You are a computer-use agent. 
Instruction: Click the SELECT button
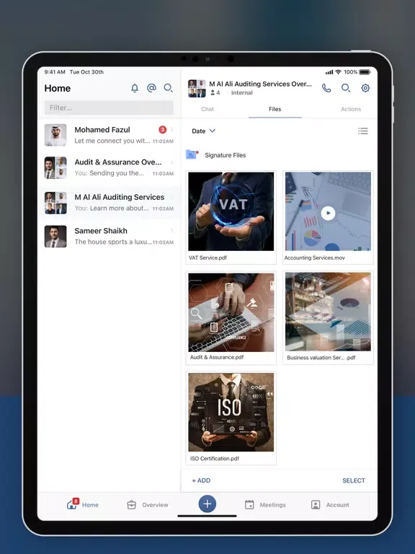point(354,480)
